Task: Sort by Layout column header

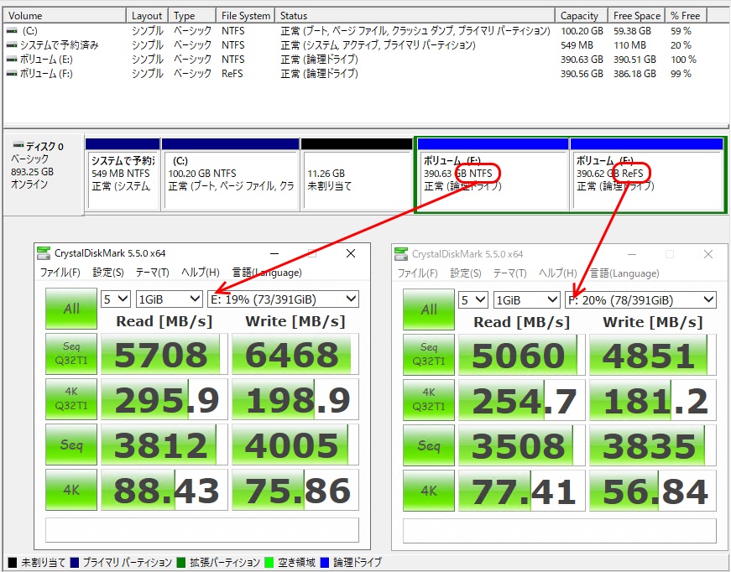Action: tap(147, 15)
